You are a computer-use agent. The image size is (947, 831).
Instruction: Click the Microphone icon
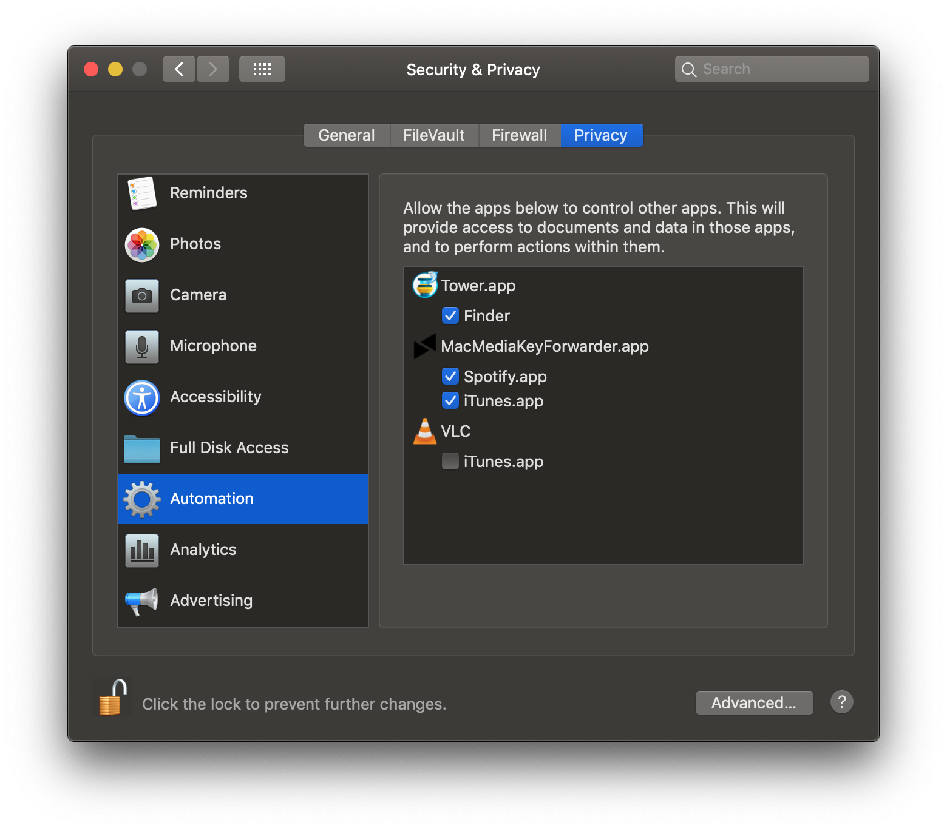[x=141, y=346]
